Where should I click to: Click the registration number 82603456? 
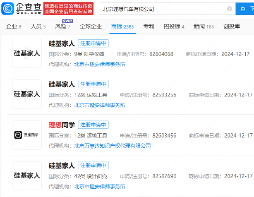[x=164, y=136]
